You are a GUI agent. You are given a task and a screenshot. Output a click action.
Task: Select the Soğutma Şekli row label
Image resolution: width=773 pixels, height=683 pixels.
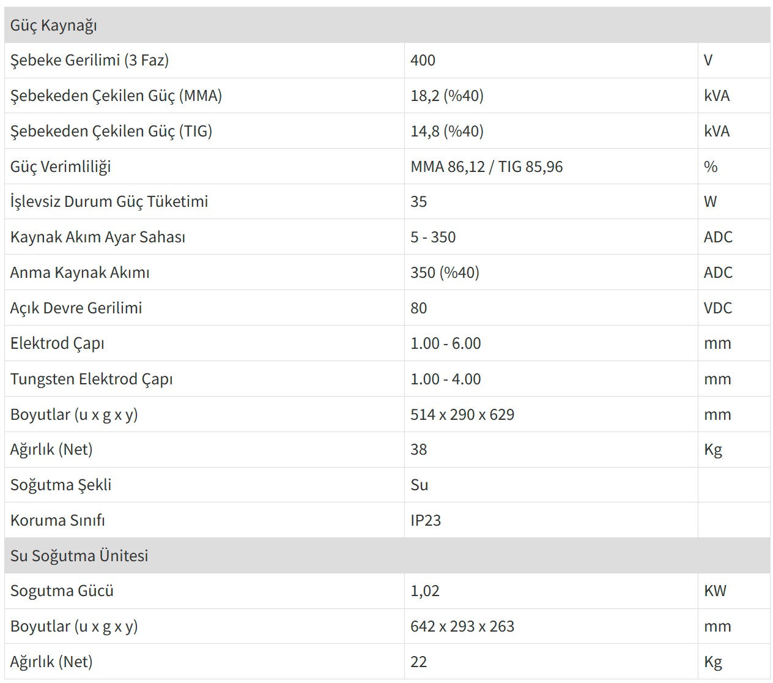coord(61,485)
